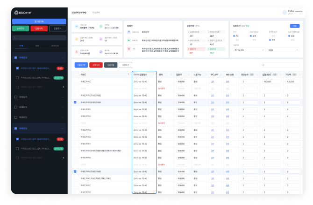Click blue save button in bid options card

(x=295, y=26)
